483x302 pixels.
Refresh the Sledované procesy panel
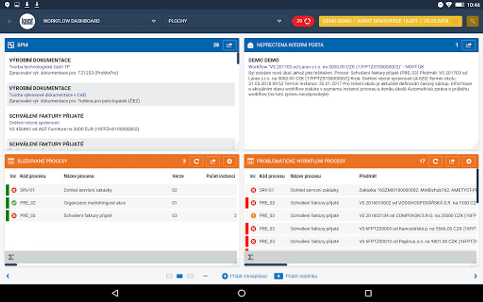point(197,161)
